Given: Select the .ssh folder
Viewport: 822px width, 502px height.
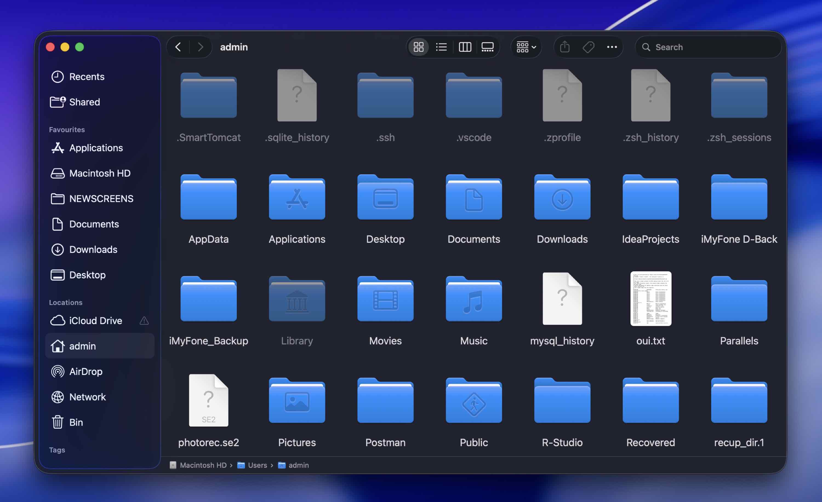Looking at the screenshot, I should tap(385, 96).
